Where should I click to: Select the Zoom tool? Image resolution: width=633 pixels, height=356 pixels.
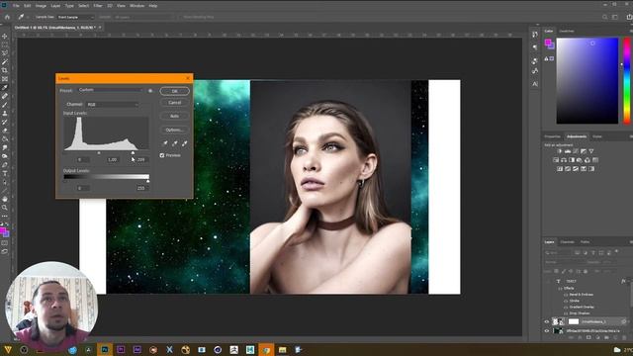[5, 208]
